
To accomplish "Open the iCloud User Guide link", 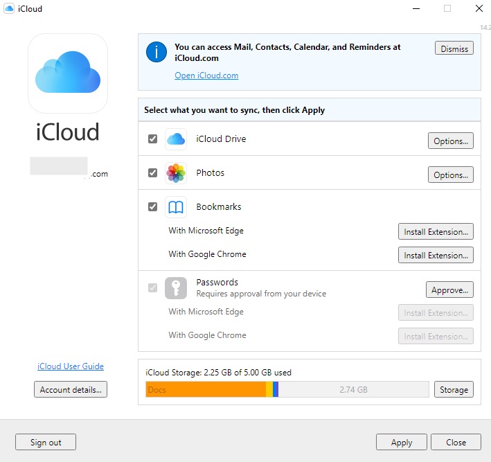I will point(71,366).
